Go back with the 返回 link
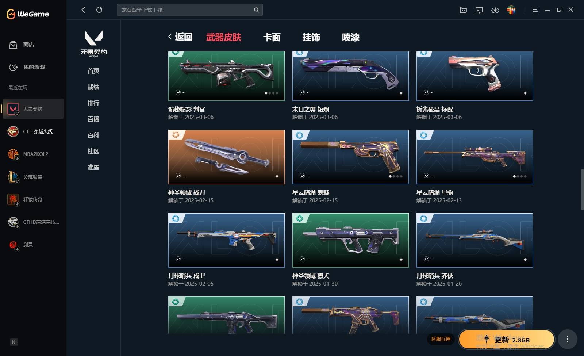584x356 pixels. tap(180, 37)
